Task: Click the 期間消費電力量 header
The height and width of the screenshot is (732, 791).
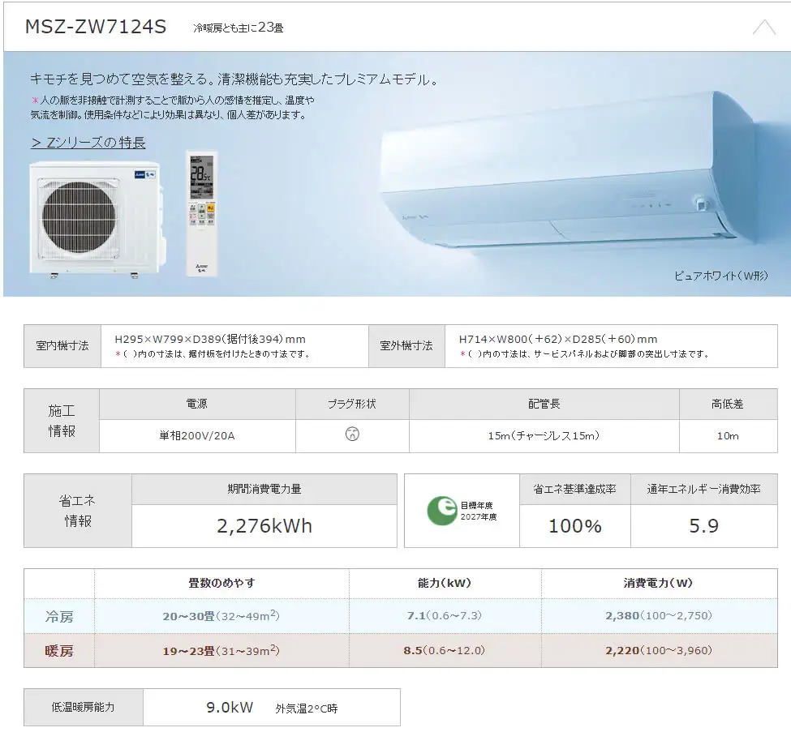Action: (264, 489)
